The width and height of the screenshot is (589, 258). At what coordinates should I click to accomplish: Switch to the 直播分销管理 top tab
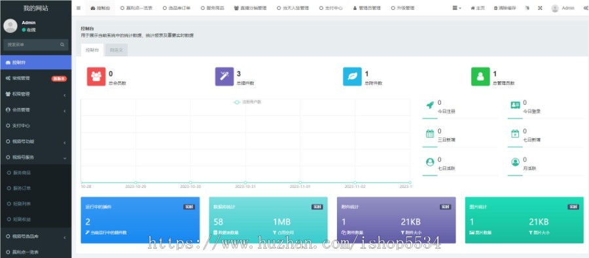250,8
